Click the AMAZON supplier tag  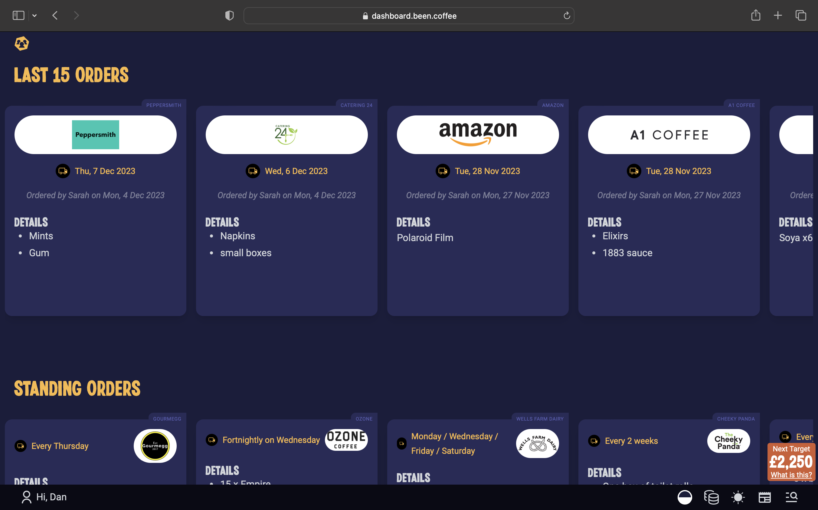(553, 105)
